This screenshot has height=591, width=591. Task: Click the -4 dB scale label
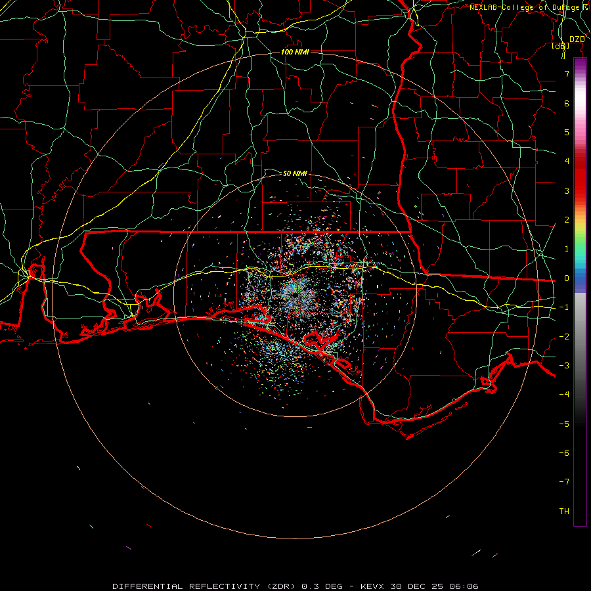click(564, 394)
